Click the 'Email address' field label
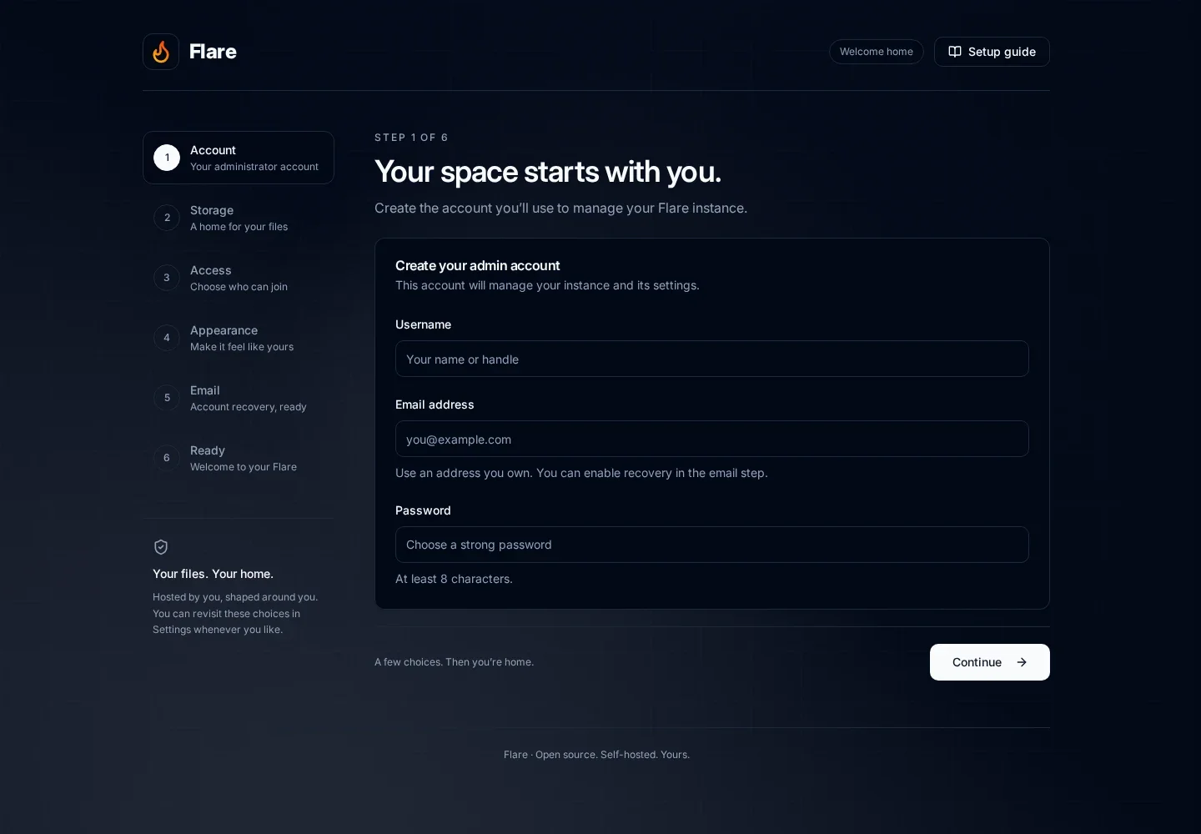 pos(435,404)
